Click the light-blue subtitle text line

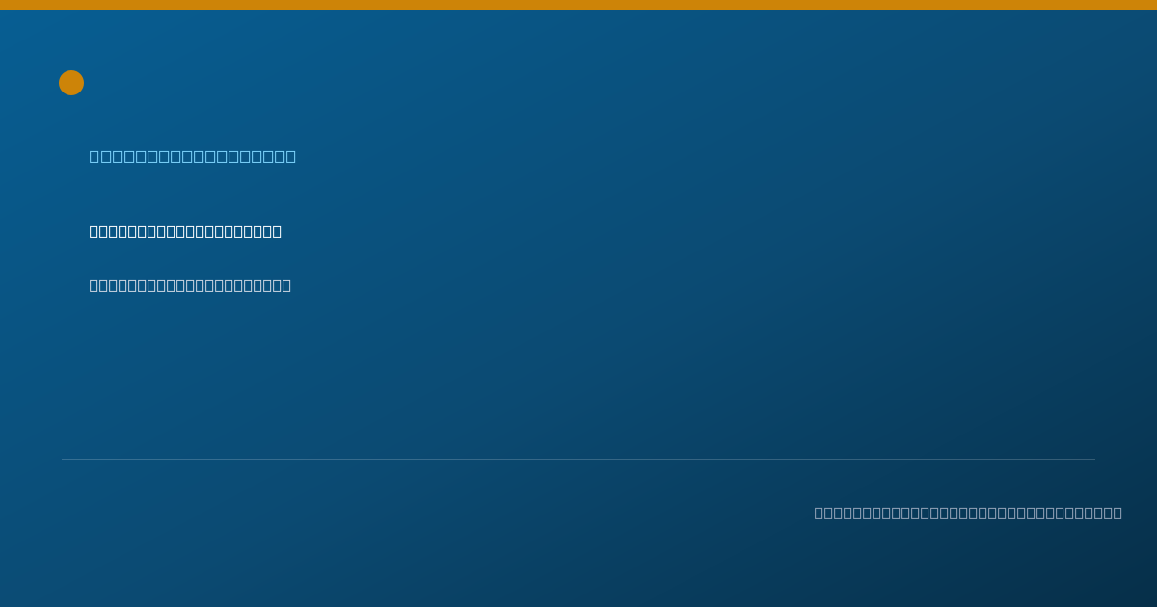[x=193, y=156]
